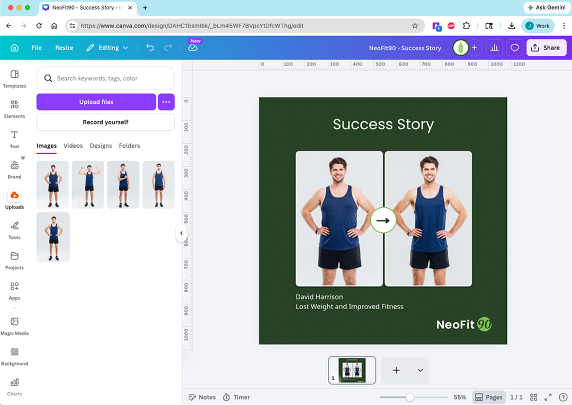Open the Background panel
Viewport: 572px width, 405px height.
[14, 356]
